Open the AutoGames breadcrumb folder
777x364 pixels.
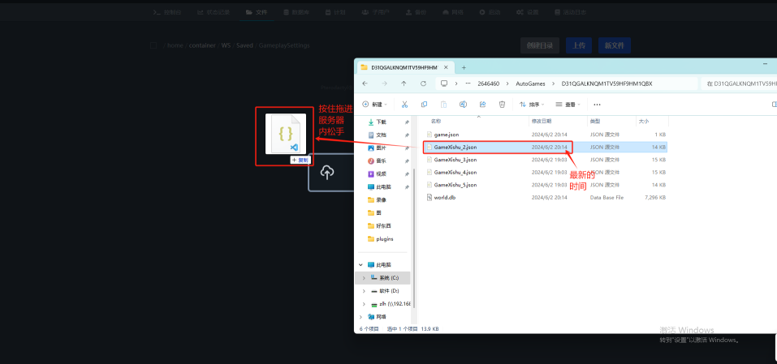[530, 84]
